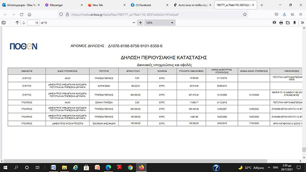Image resolution: width=306 pixels, height=172 pixels.
Task: Switch to presentation mode
Action: pos(275,23)
